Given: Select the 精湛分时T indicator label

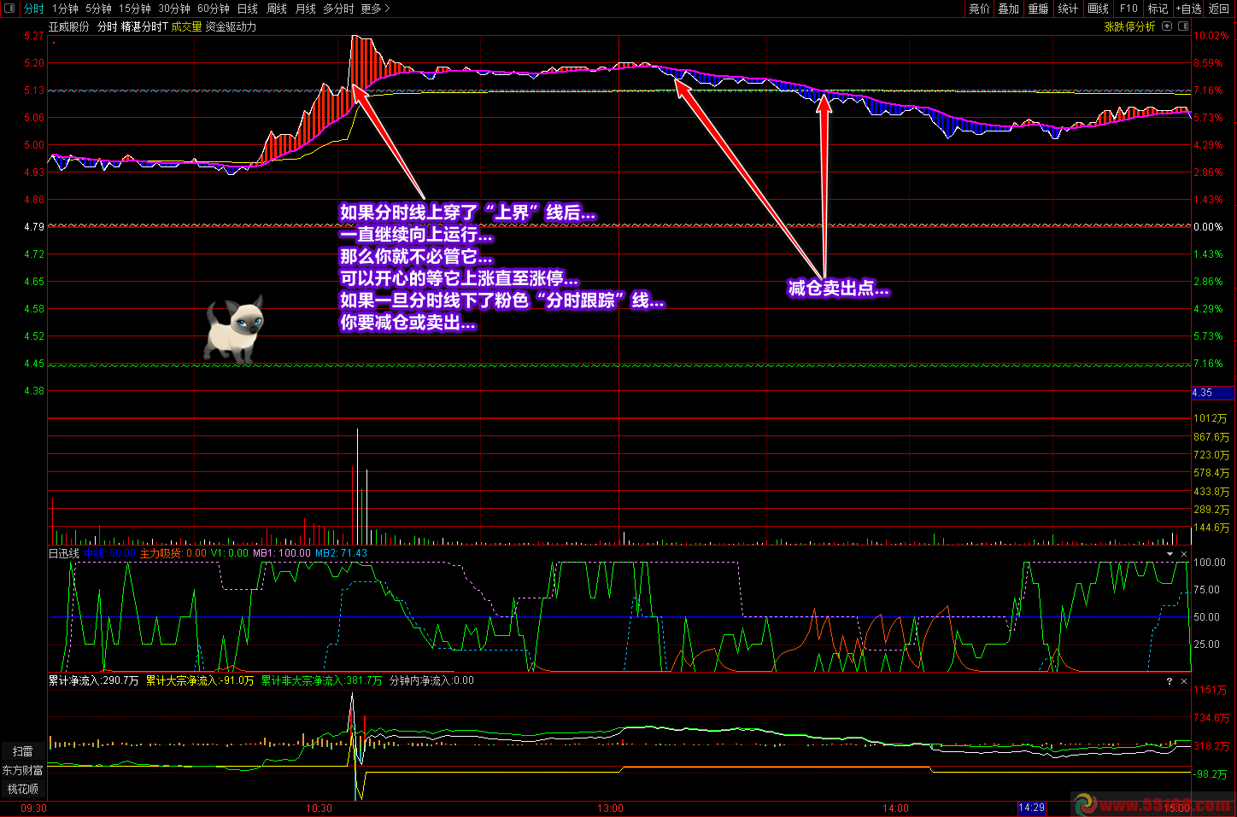Looking at the screenshot, I should pyautogui.click(x=144, y=26).
